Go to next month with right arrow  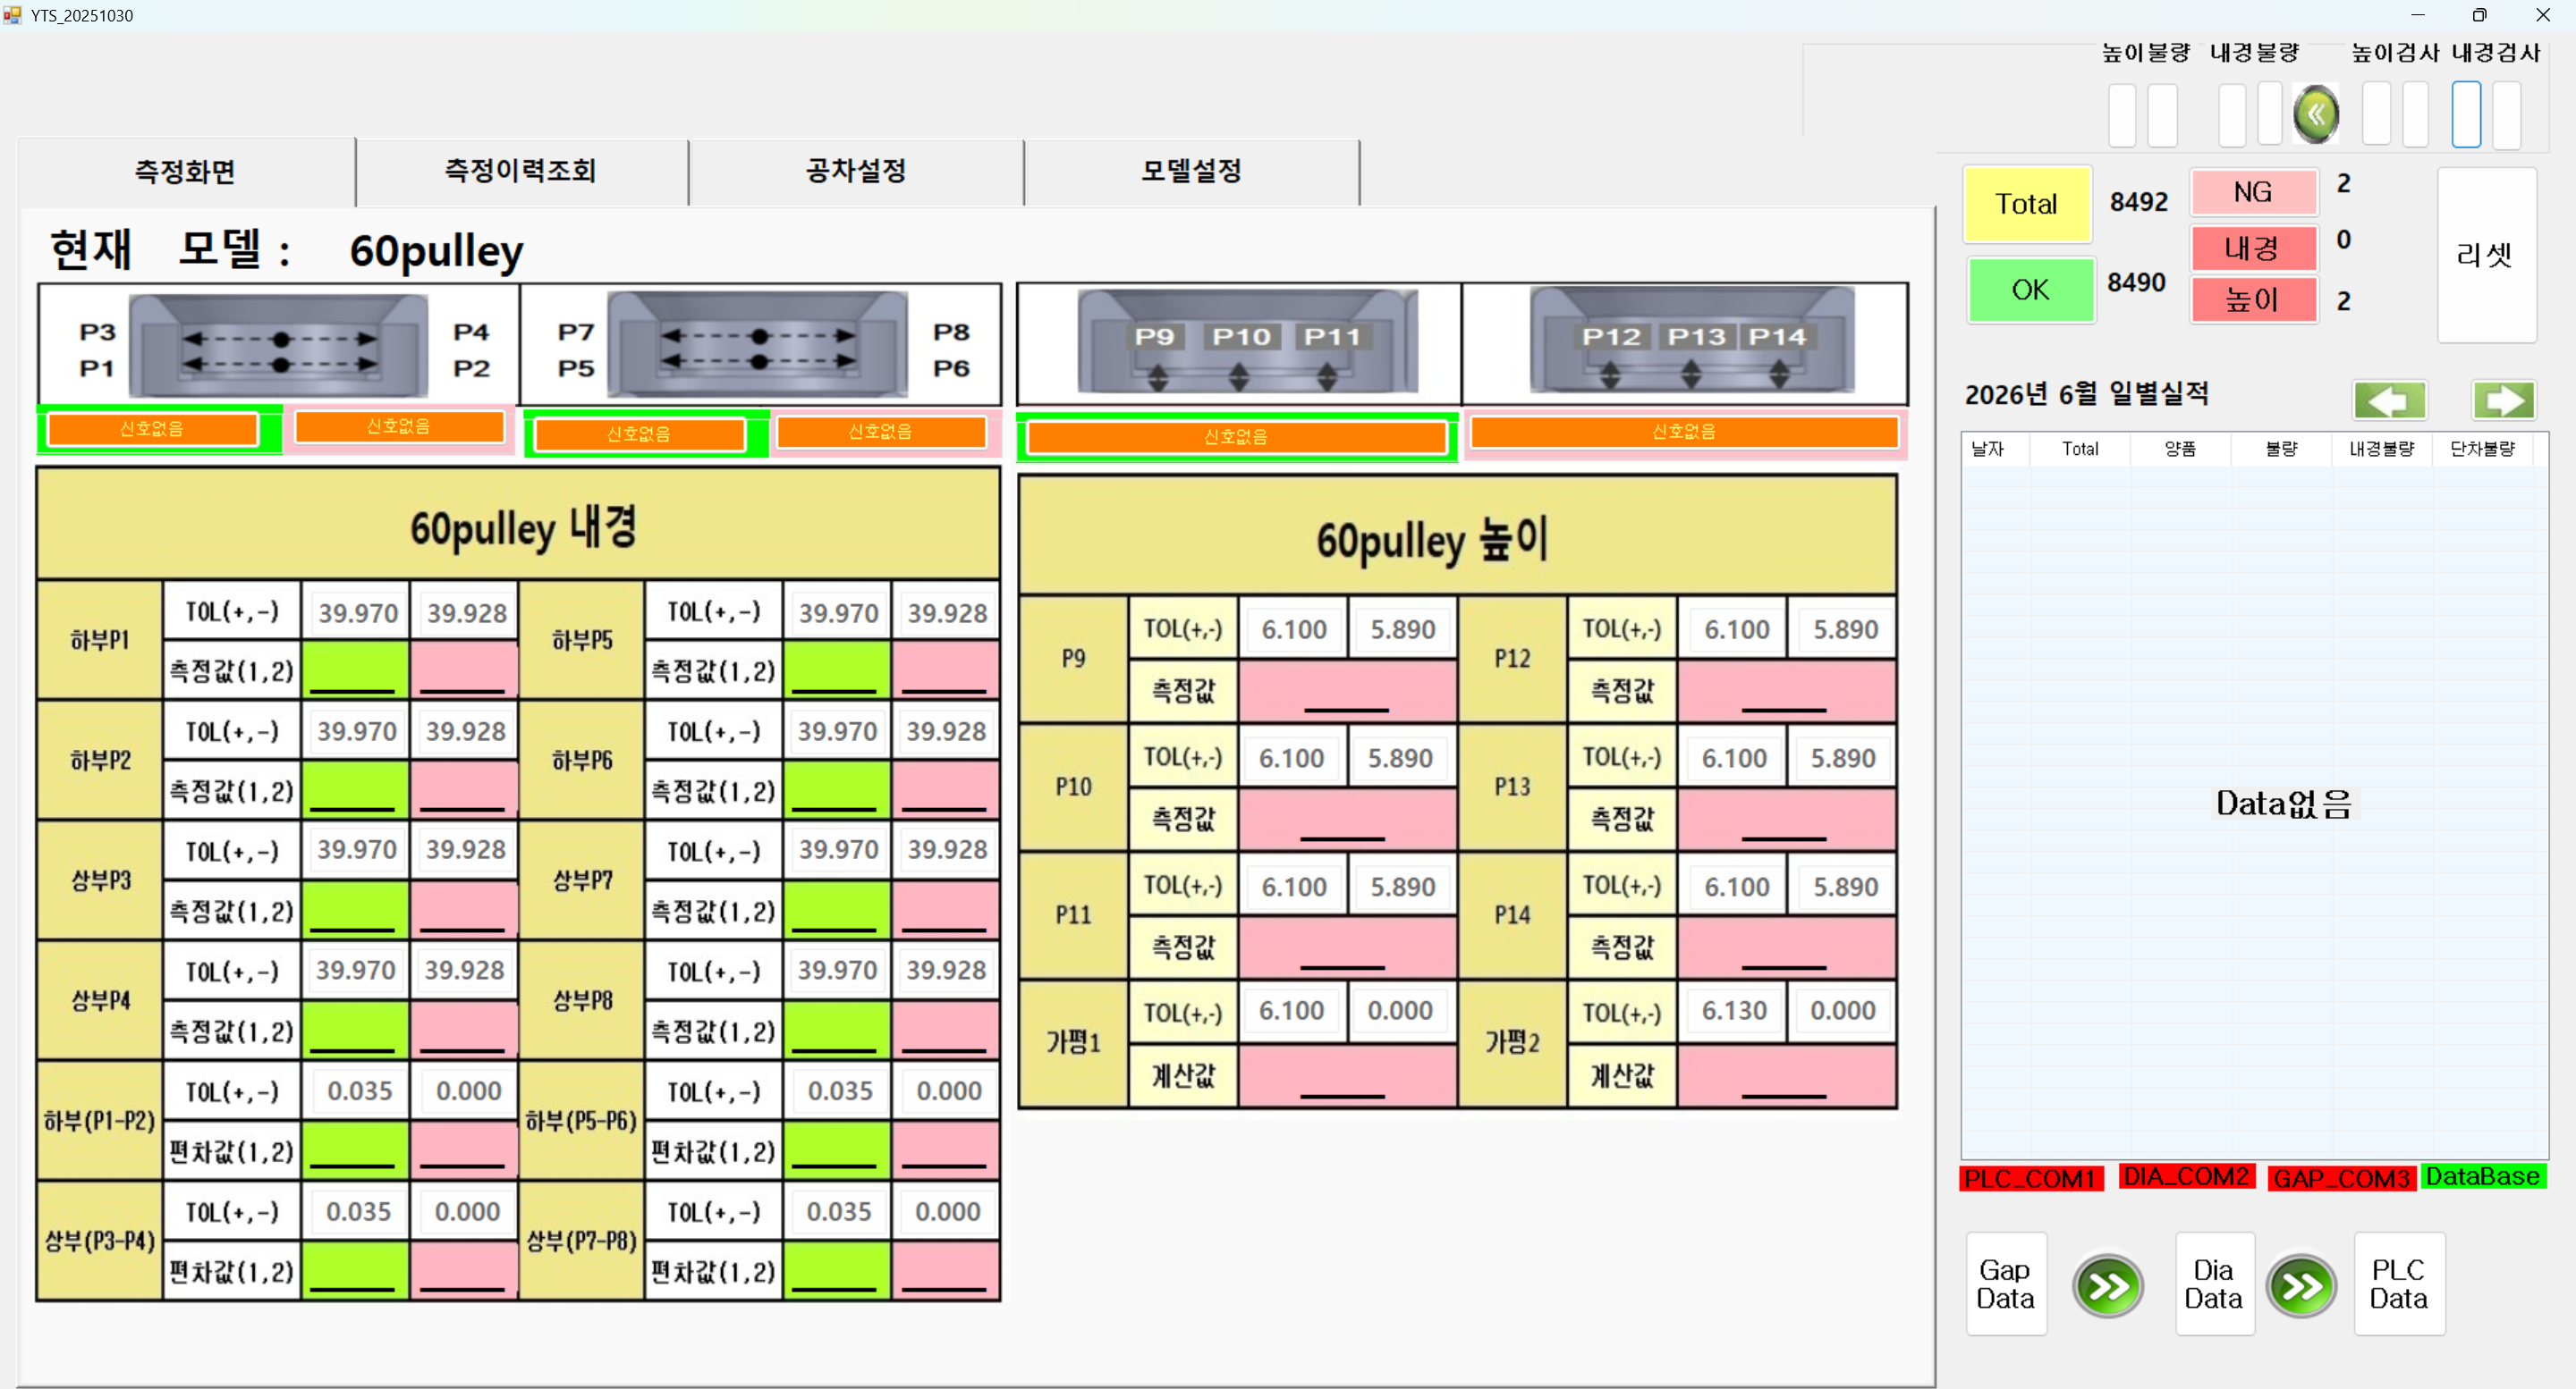tap(2503, 400)
